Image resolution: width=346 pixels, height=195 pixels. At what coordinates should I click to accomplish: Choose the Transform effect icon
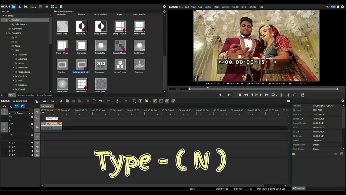point(139,65)
